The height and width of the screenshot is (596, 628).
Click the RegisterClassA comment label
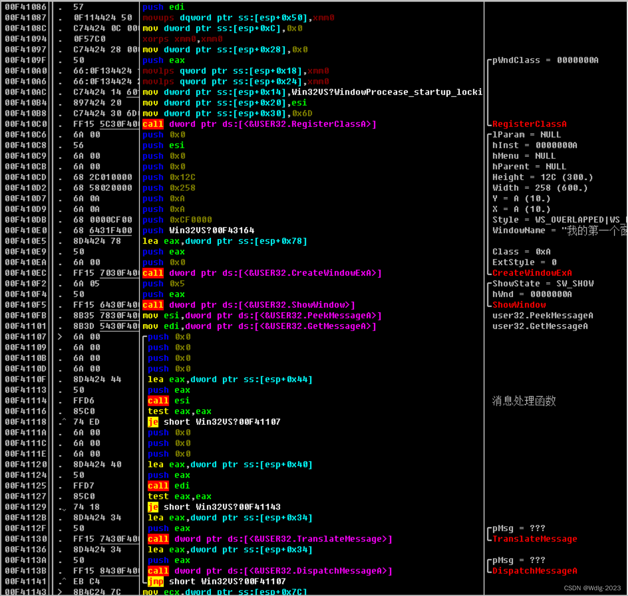[x=530, y=124]
